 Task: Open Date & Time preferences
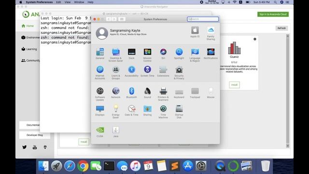[x=131, y=110]
